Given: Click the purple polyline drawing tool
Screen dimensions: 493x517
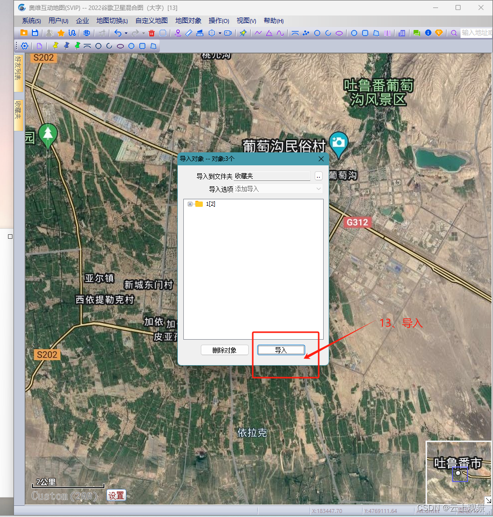Looking at the screenshot, I should tap(258, 33).
